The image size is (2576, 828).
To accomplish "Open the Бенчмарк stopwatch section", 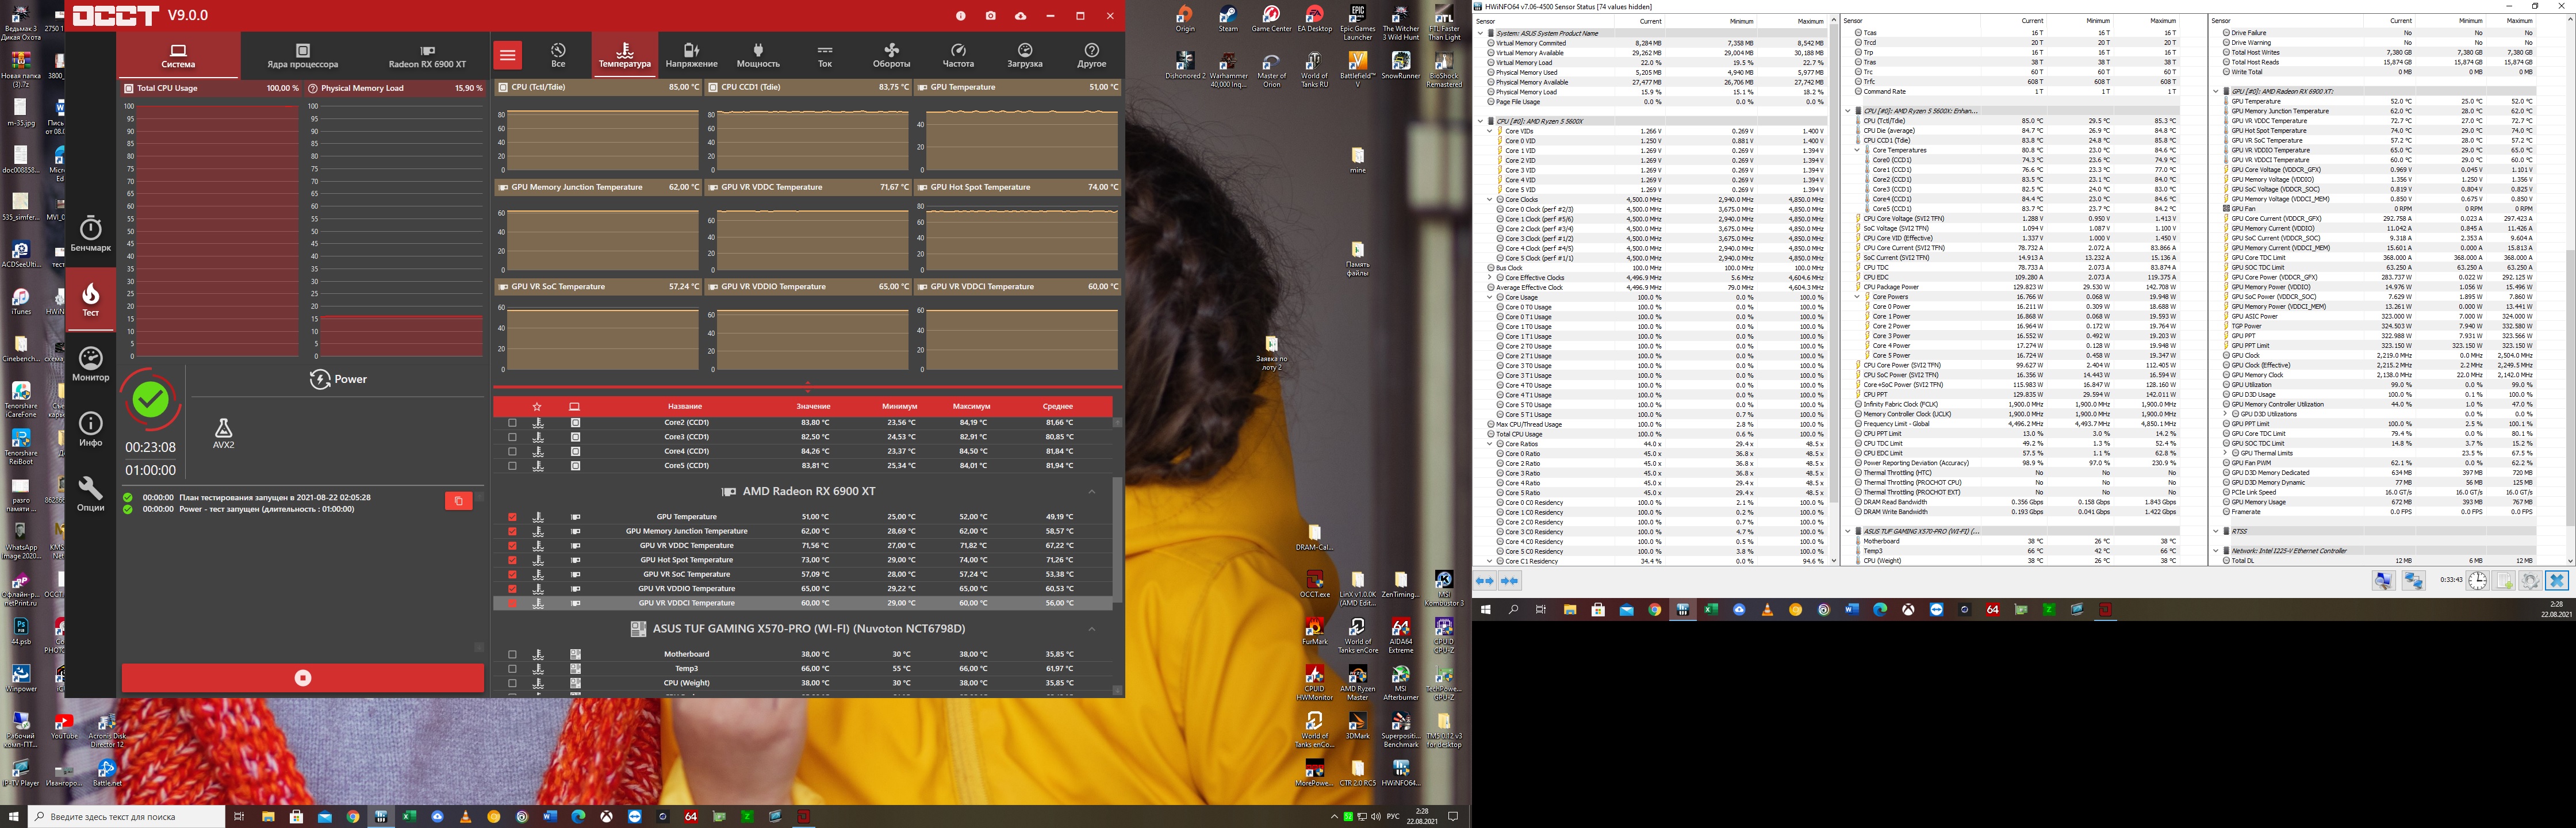I will 90,234.
